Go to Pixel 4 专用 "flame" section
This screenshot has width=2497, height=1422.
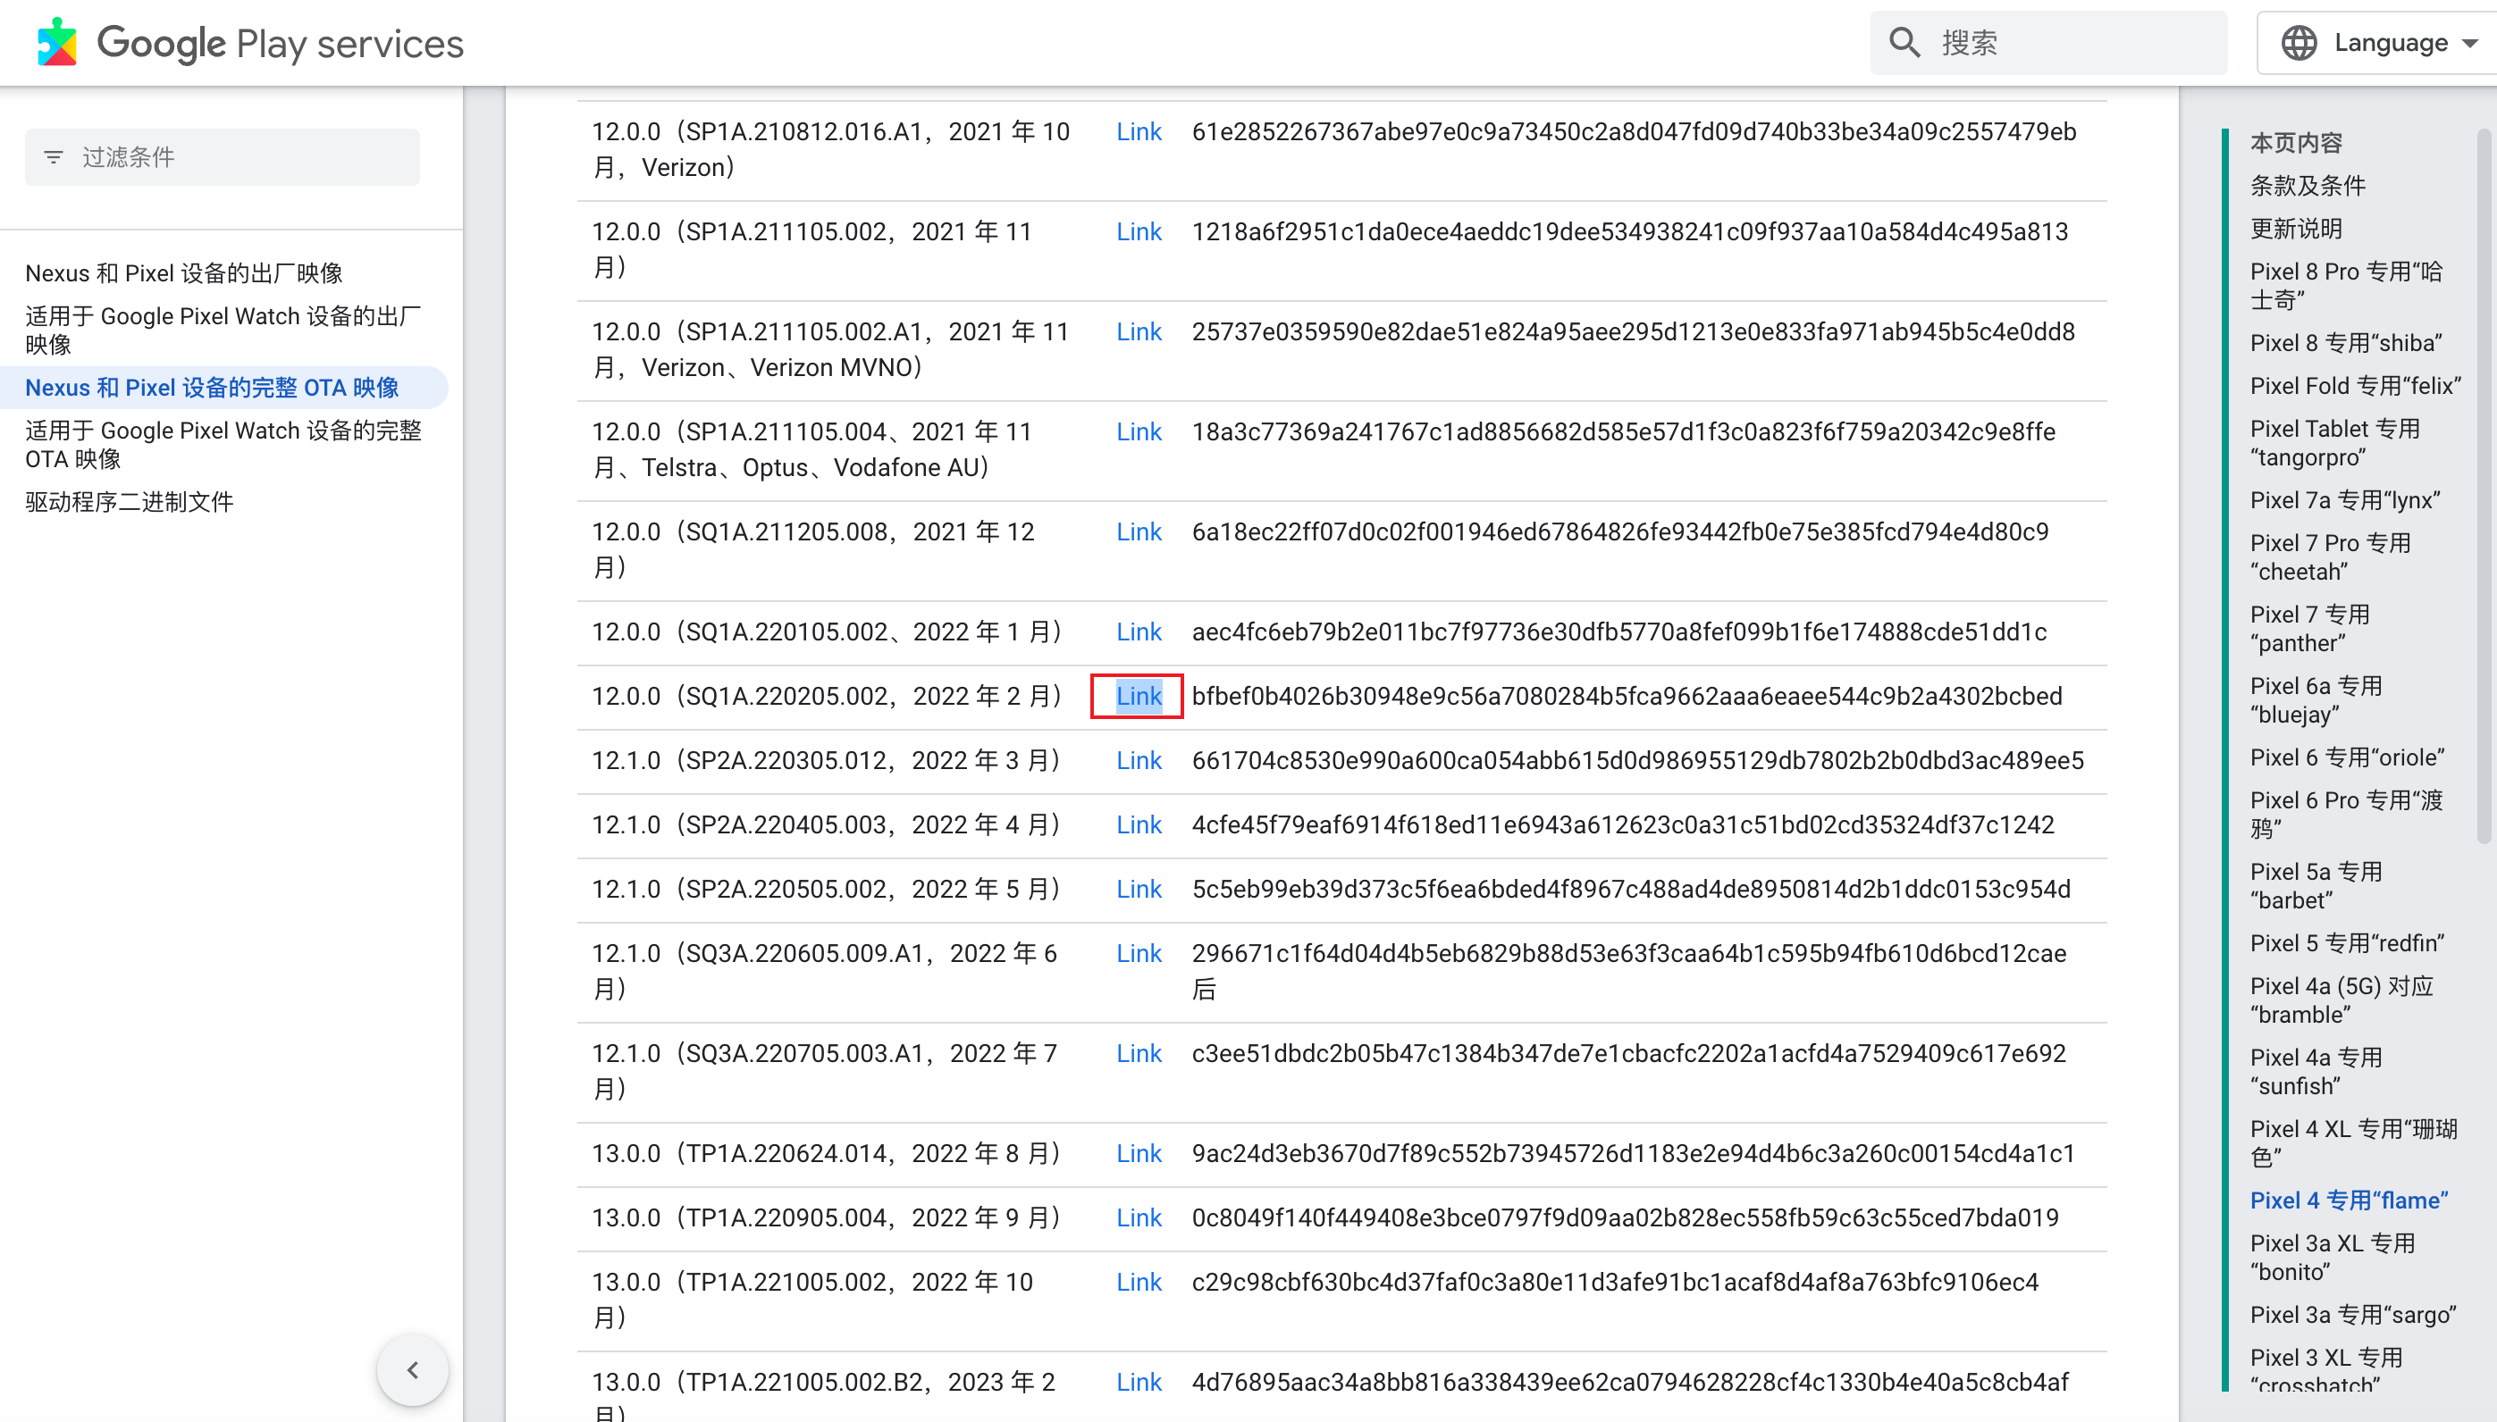point(2349,1200)
